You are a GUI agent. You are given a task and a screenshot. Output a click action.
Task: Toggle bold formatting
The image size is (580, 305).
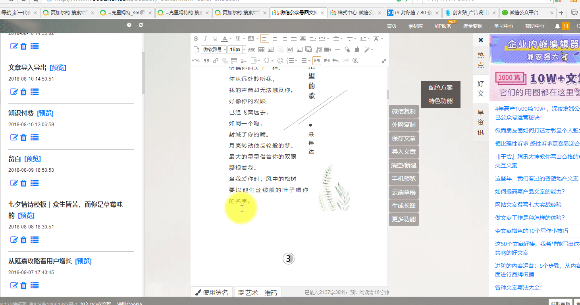click(x=196, y=38)
